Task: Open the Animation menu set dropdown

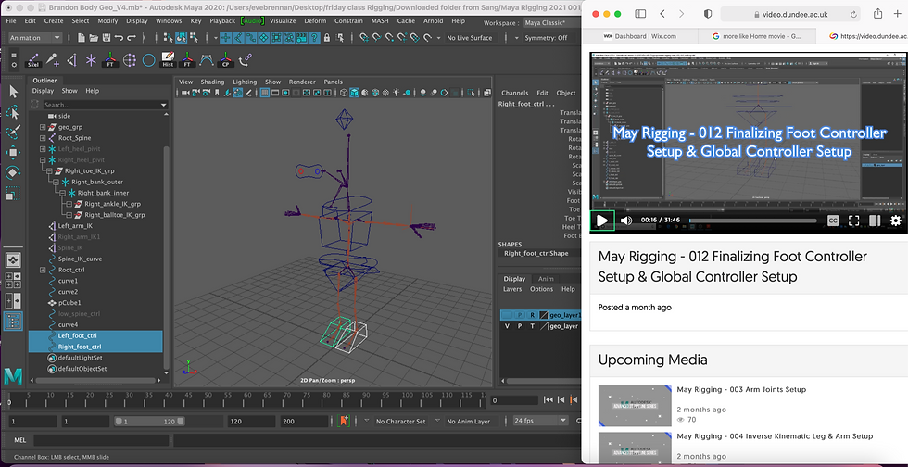Action: [x=35, y=38]
